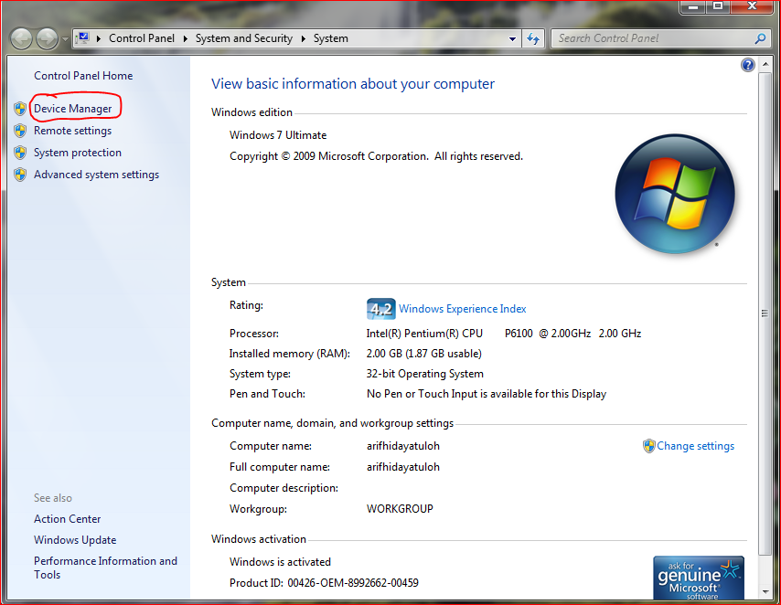Open Control Panel Home link

point(83,76)
